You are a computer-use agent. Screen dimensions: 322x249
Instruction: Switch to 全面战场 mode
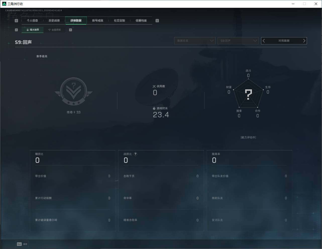coord(55,30)
